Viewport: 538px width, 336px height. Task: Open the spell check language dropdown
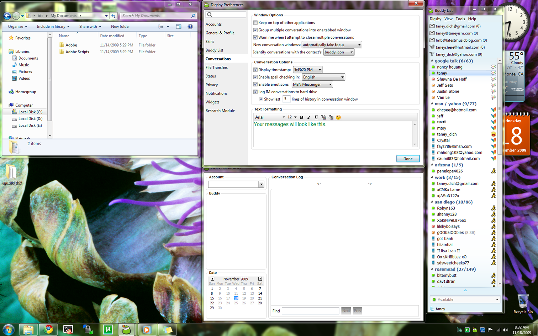323,77
